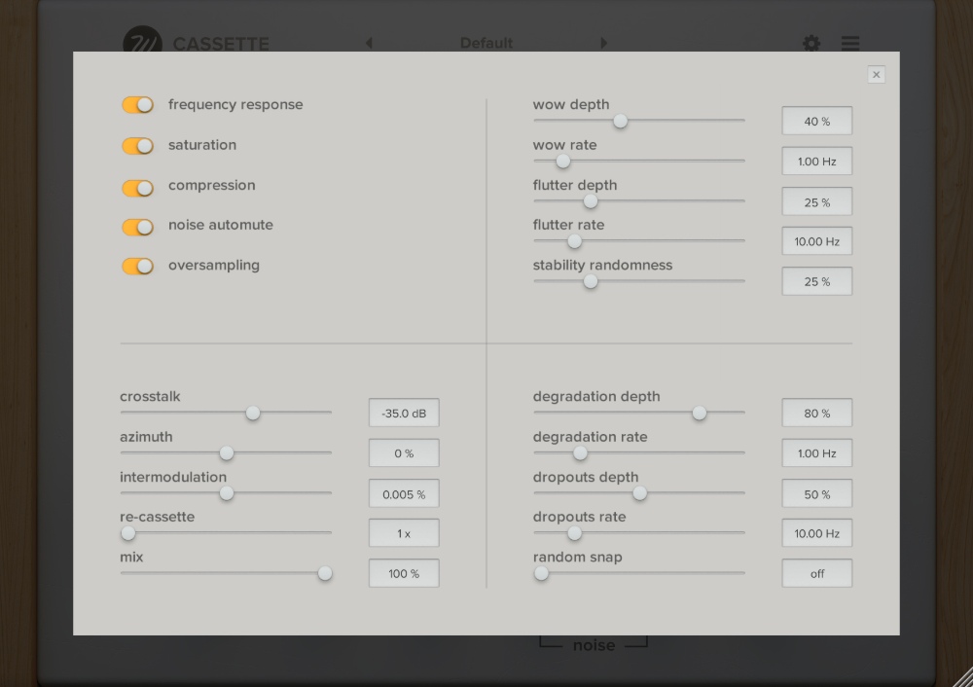This screenshot has height=687, width=973.
Task: Click the degradation depth 80% value box
Action: click(816, 412)
